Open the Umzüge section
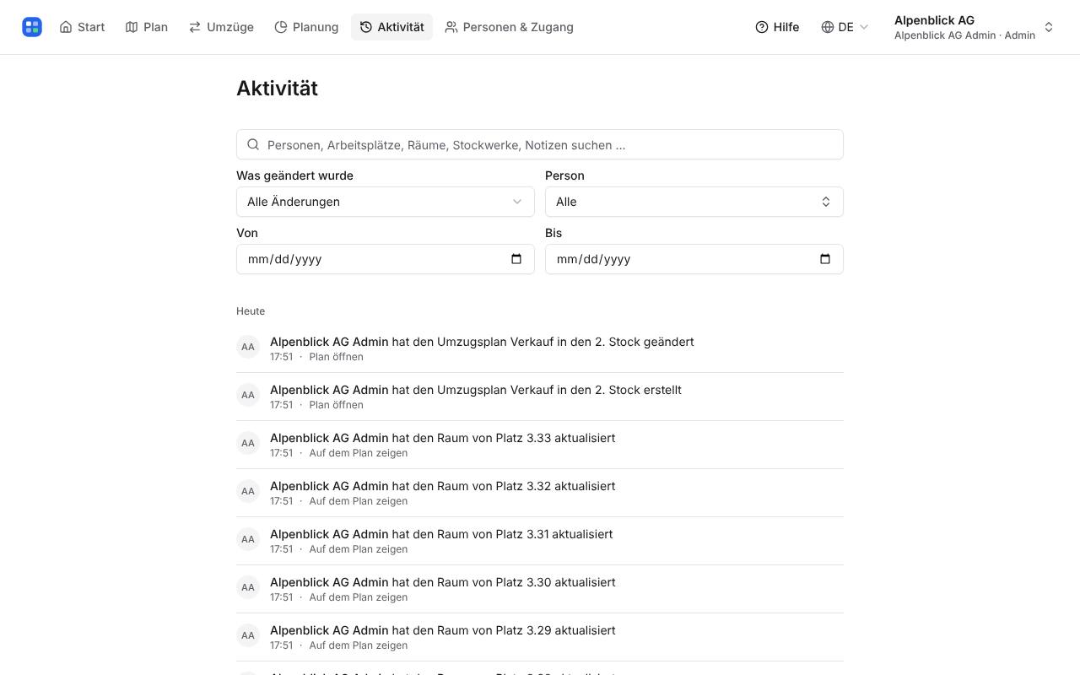This screenshot has height=675, width=1080. (x=221, y=27)
